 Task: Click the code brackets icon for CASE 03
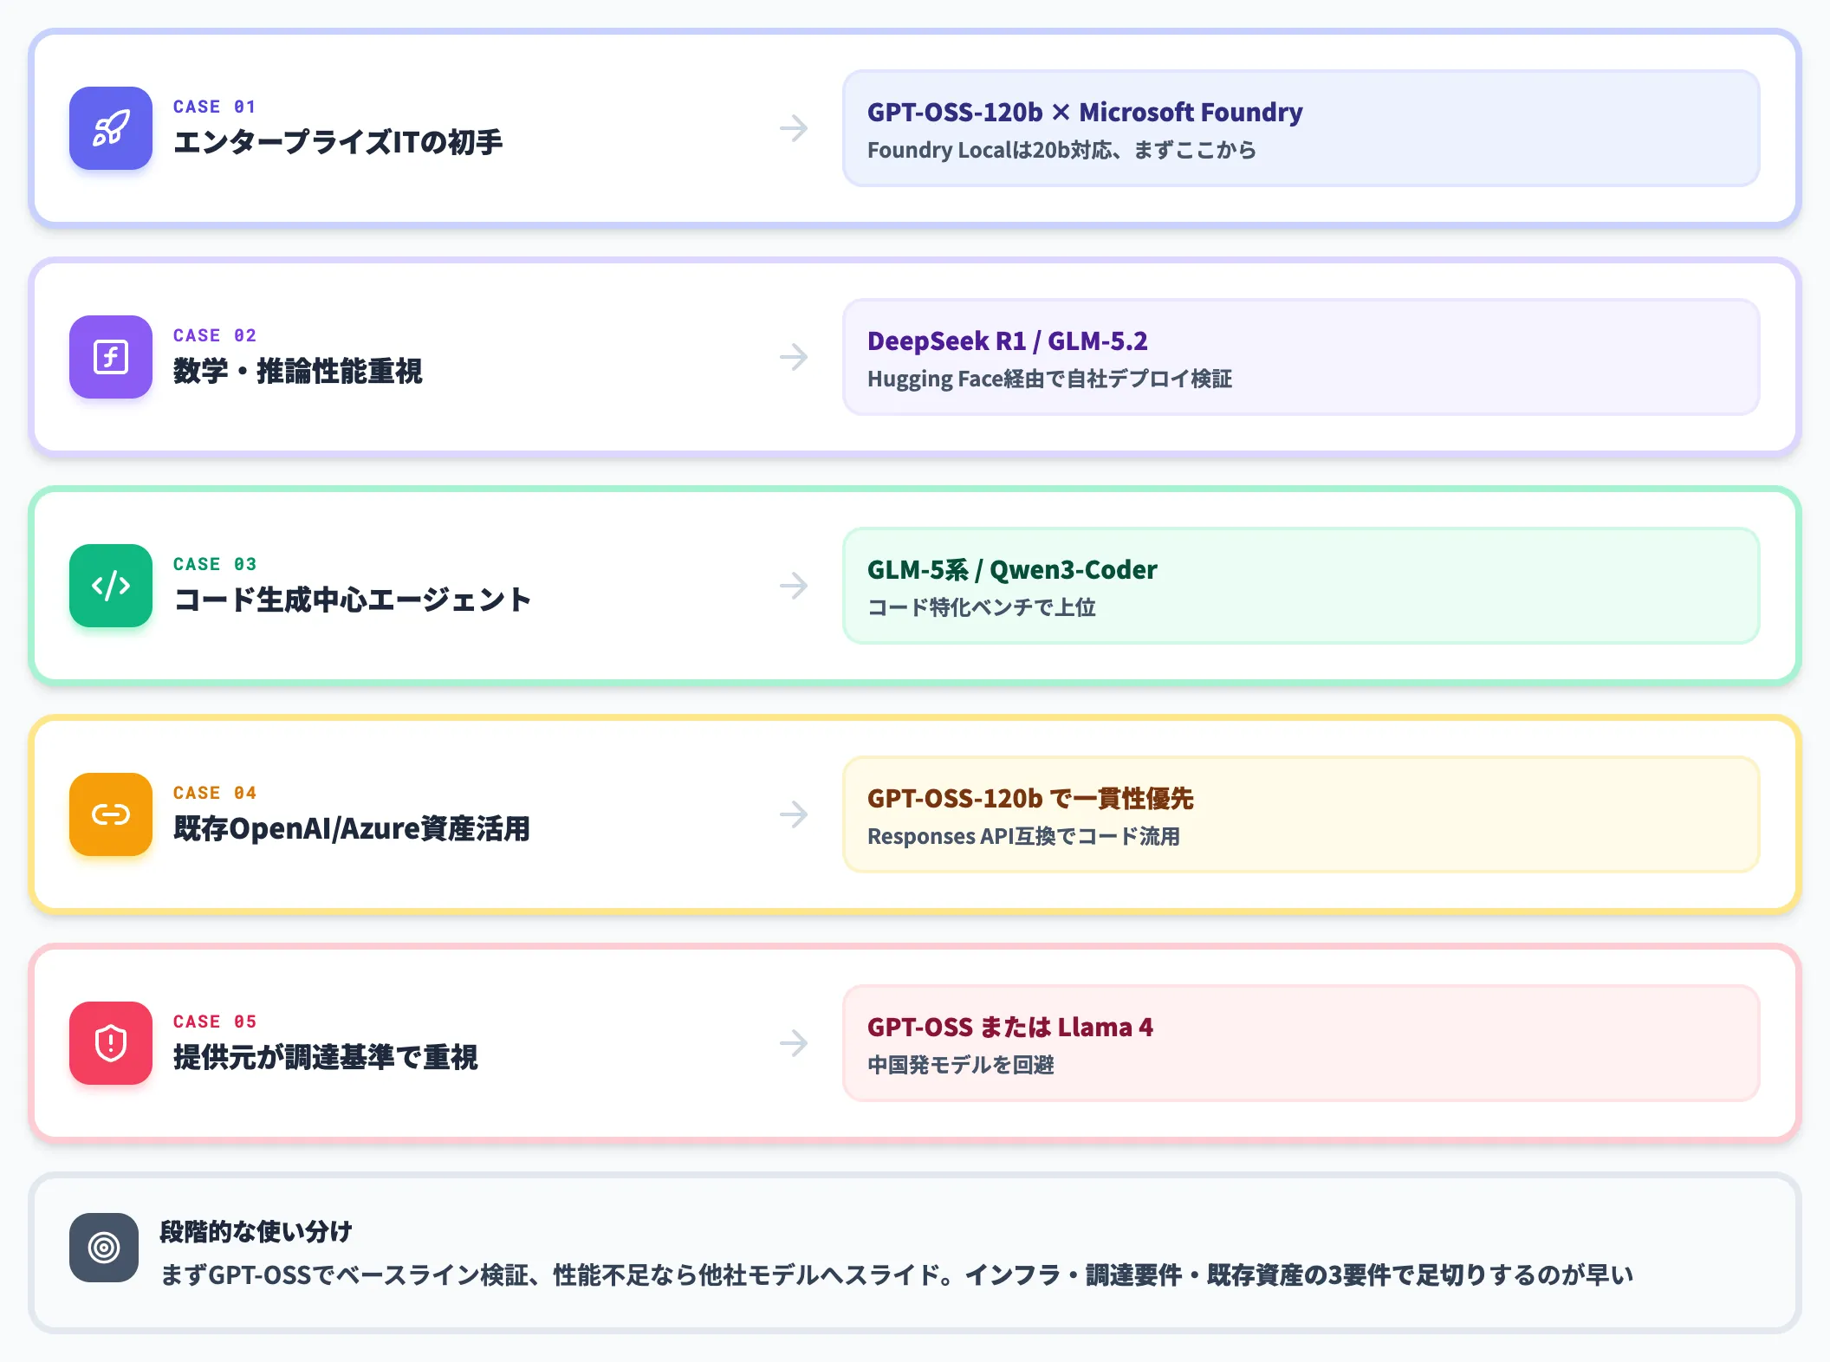(111, 586)
